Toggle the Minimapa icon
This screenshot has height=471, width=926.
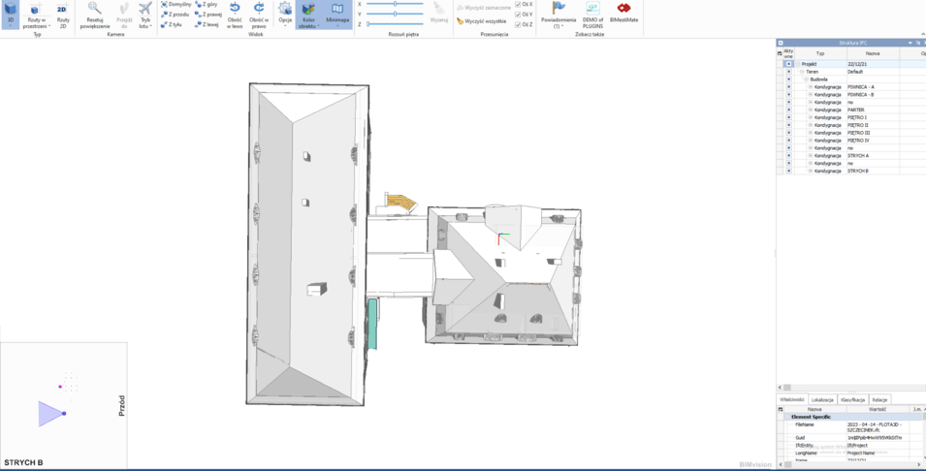point(337,12)
